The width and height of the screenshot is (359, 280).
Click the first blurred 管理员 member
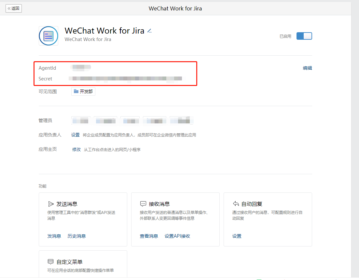[81, 121]
